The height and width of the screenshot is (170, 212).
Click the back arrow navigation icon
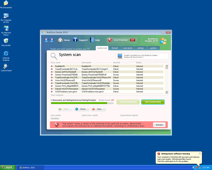coord(46,40)
